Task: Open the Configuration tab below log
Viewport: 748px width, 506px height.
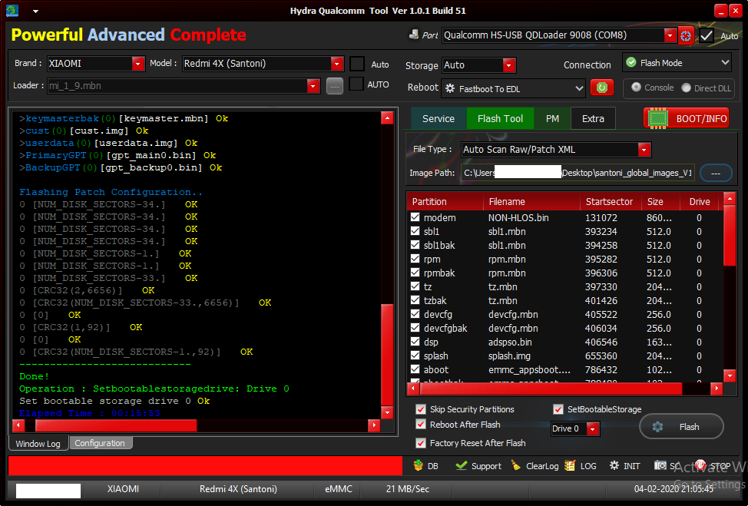Action: pos(100,443)
